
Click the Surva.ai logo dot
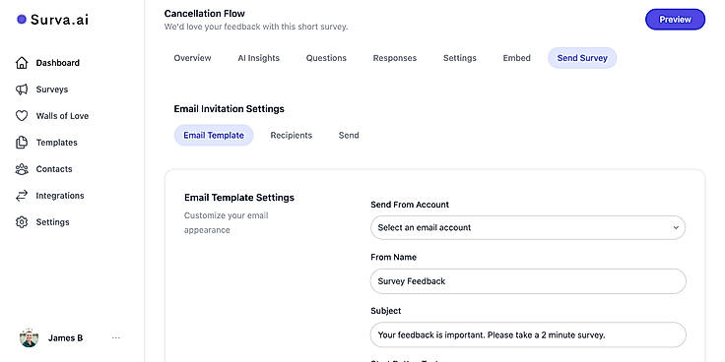coord(22,20)
